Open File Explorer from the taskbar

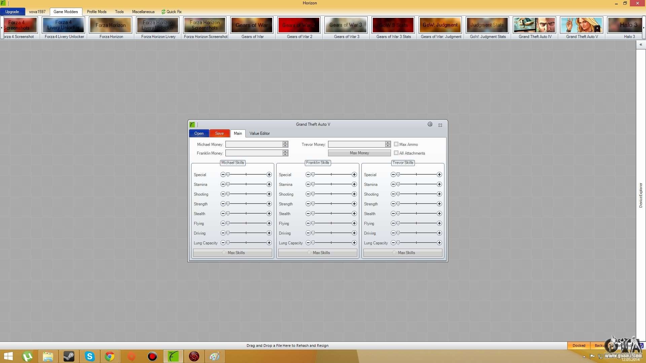[x=48, y=356]
